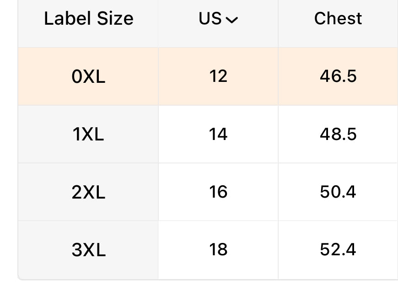Click the chest measurement 52.4 cell

click(338, 250)
